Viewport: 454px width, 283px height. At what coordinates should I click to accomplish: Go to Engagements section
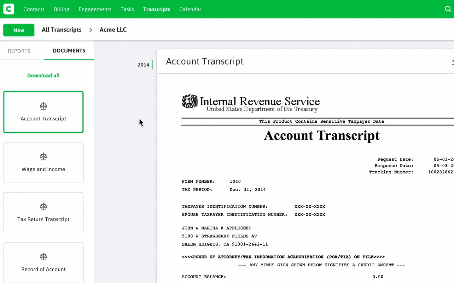pos(95,9)
